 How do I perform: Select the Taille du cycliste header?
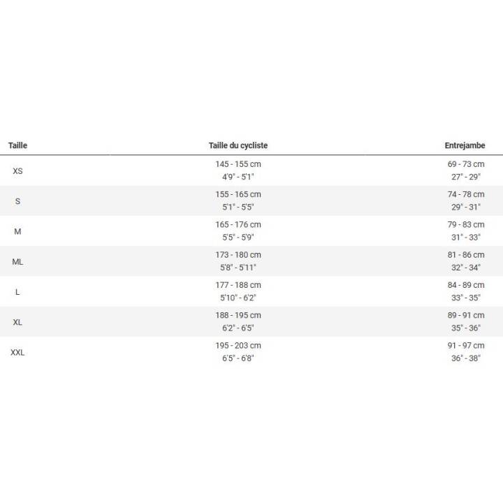point(238,145)
